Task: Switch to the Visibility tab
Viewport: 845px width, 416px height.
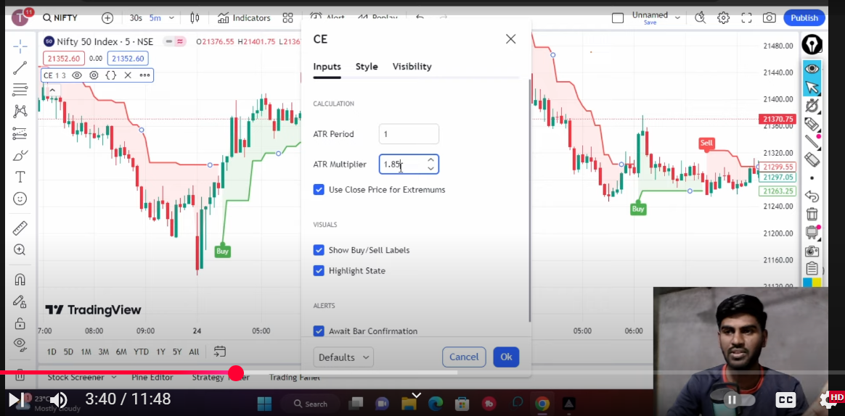Action: pos(412,67)
